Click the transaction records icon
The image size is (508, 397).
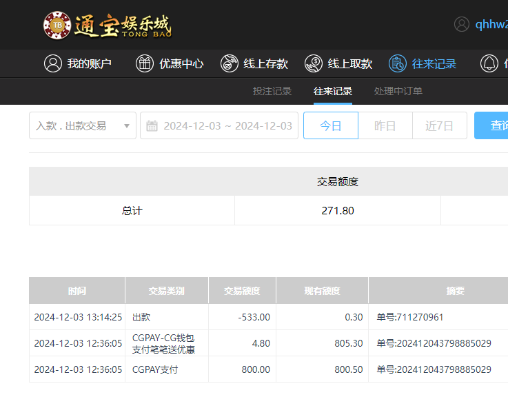pyautogui.click(x=397, y=63)
